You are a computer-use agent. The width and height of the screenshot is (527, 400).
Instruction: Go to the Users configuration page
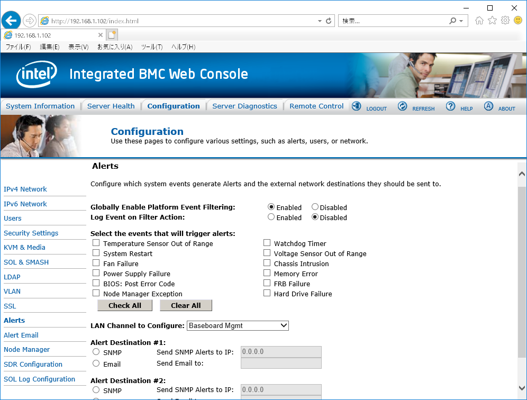[x=13, y=219]
